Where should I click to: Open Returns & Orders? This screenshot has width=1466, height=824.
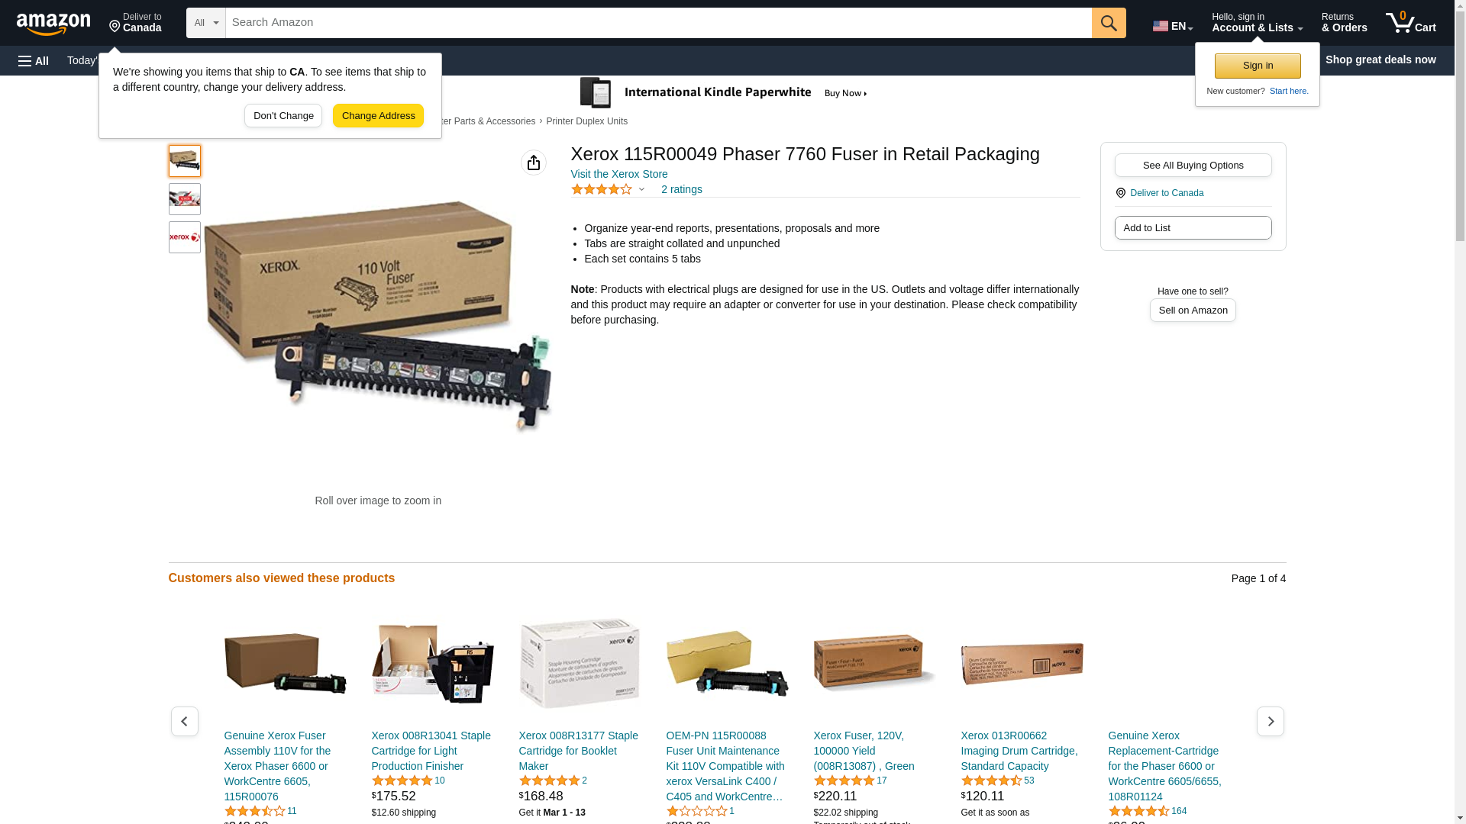[1345, 23]
